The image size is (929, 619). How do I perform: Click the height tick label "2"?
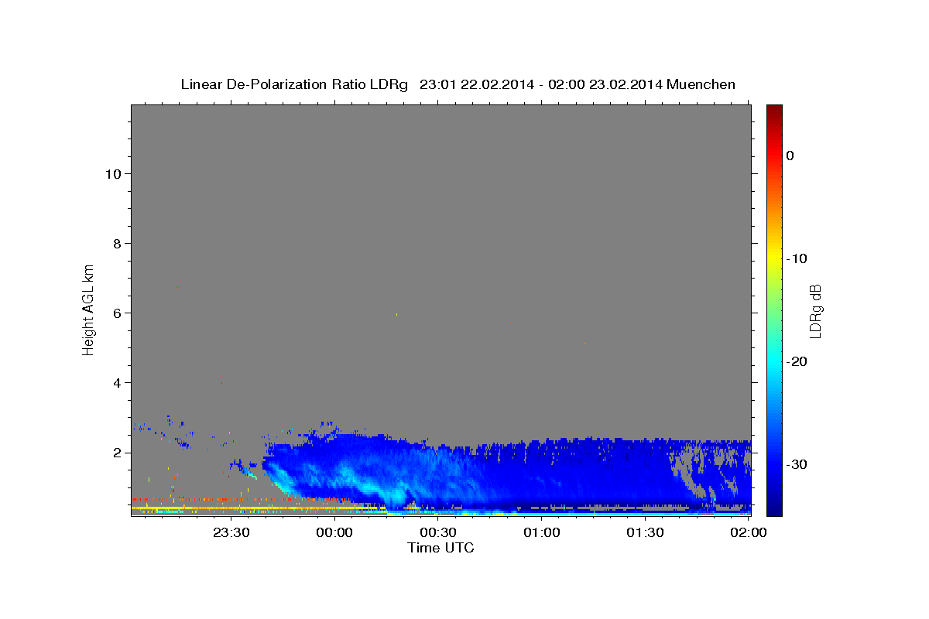pyautogui.click(x=115, y=453)
